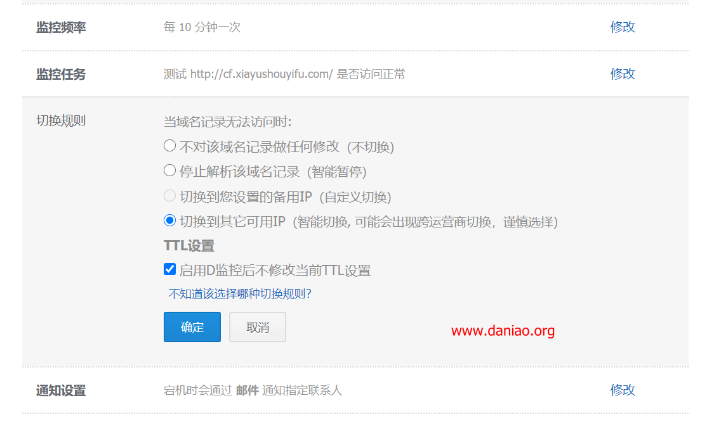714x436 pixels.
Task: Click the 监控频率 row label
Action: click(x=61, y=27)
